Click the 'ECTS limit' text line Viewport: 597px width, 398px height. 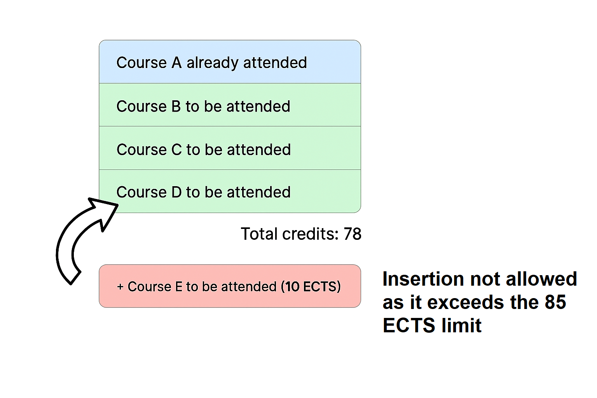click(432, 325)
